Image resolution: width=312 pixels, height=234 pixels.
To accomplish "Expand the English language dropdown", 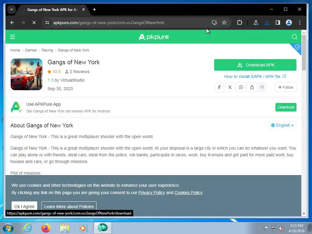I will (x=282, y=125).
